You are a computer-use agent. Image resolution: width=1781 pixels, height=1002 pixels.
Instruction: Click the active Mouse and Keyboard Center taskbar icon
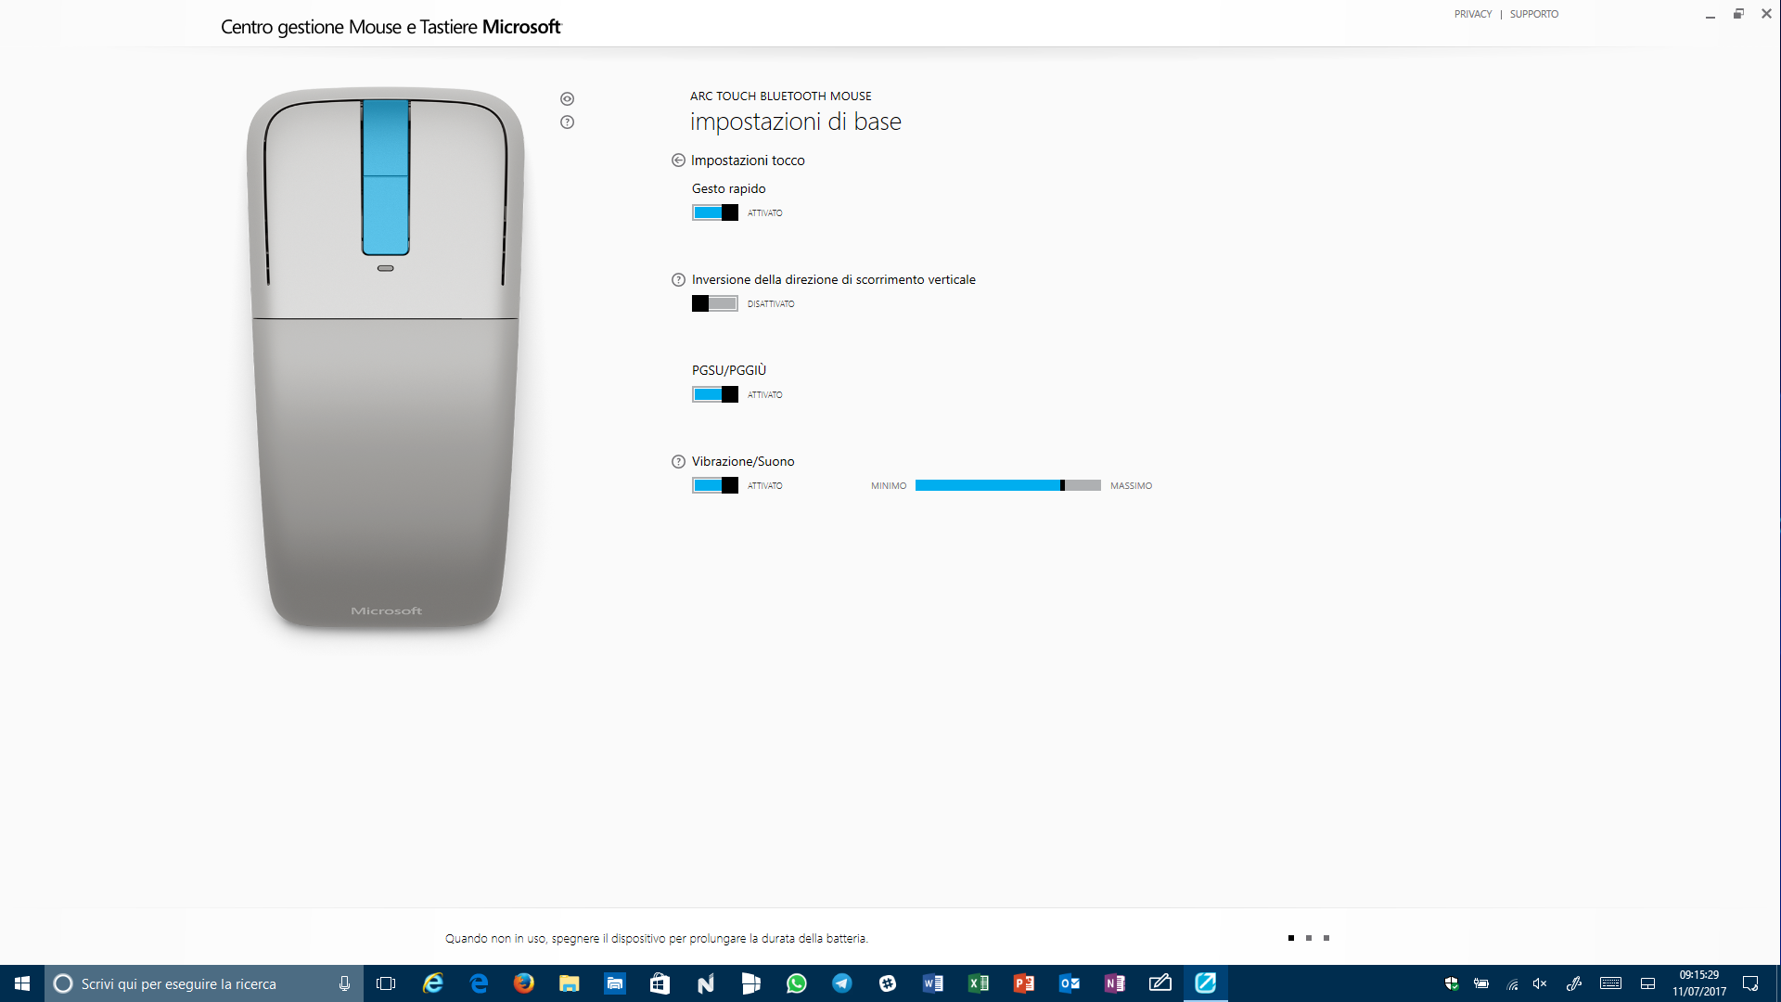click(1205, 983)
